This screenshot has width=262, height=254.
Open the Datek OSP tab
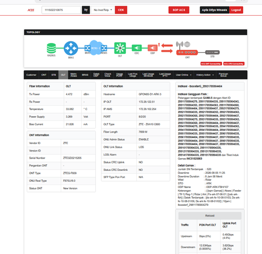96,75
